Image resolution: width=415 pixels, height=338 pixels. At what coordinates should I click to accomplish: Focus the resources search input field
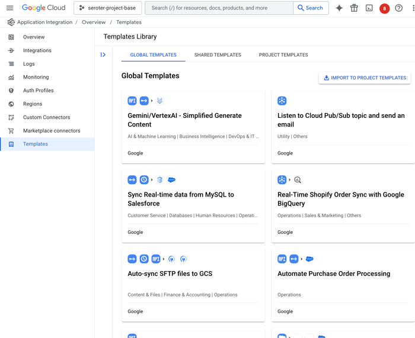(219, 8)
